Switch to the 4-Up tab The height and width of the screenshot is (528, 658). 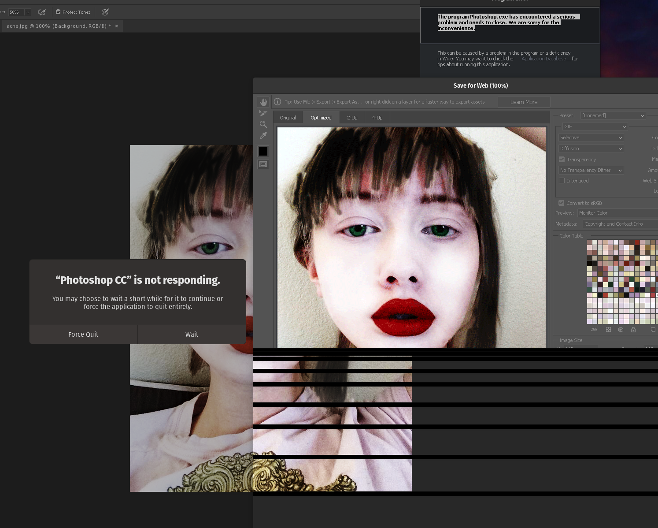[377, 118]
